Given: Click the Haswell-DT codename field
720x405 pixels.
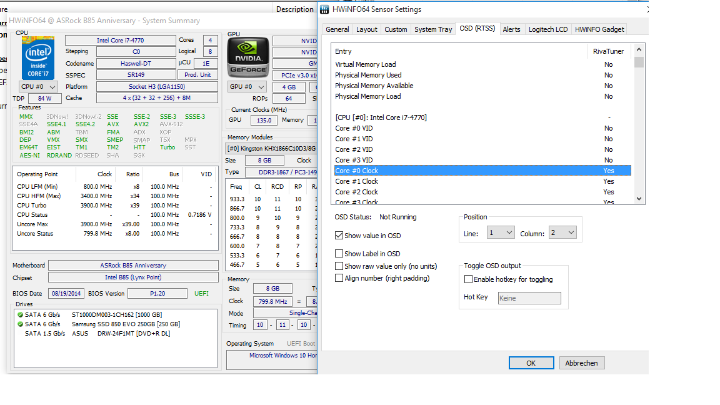Looking at the screenshot, I should click(136, 63).
